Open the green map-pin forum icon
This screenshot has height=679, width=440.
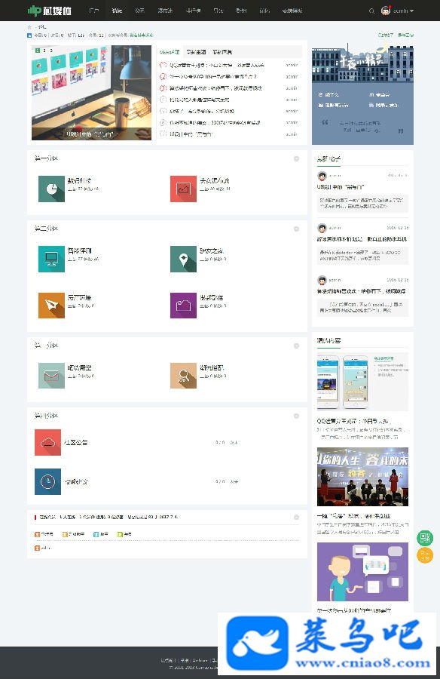click(183, 259)
